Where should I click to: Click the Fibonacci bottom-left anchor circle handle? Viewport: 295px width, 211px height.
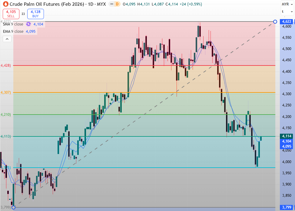[13, 207]
